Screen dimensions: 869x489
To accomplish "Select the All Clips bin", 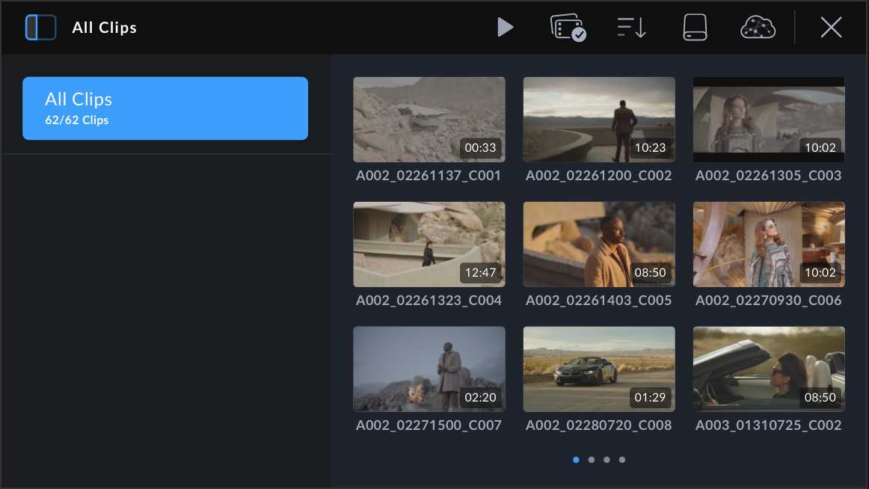I will [165, 108].
